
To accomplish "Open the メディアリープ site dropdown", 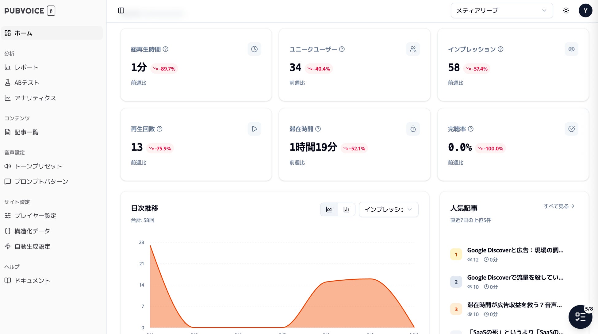I will (501, 11).
